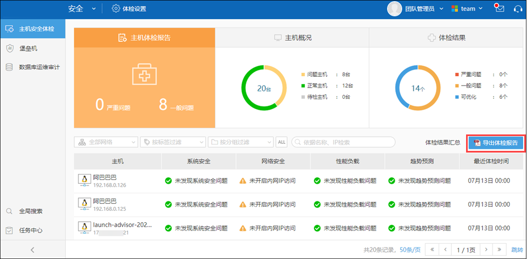The width and height of the screenshot is (527, 259).
Task: Click the 50条/页 page size link
Action: (410, 250)
